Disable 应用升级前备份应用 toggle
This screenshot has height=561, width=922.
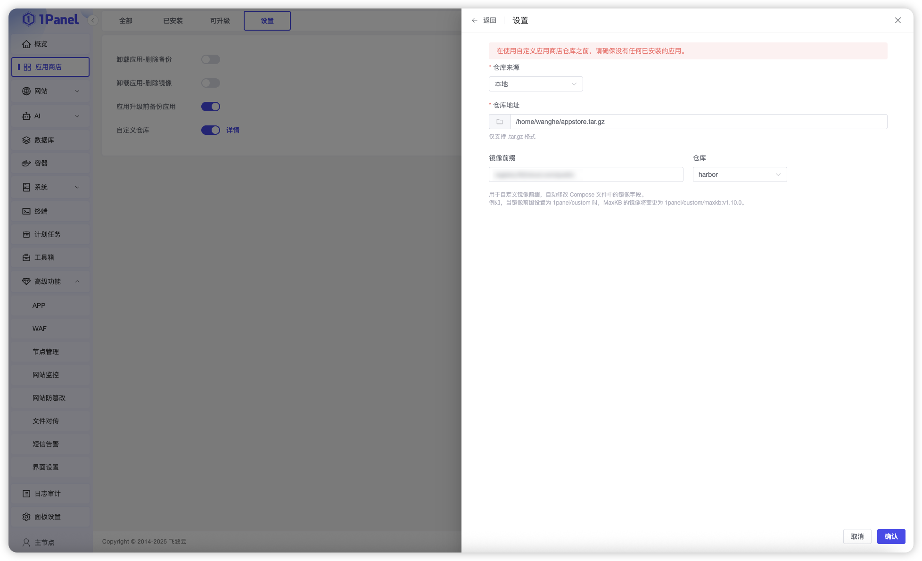(211, 106)
